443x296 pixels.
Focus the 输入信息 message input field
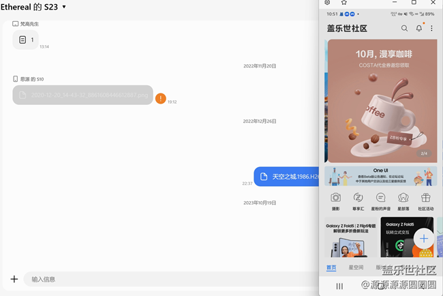pyautogui.click(x=164, y=279)
